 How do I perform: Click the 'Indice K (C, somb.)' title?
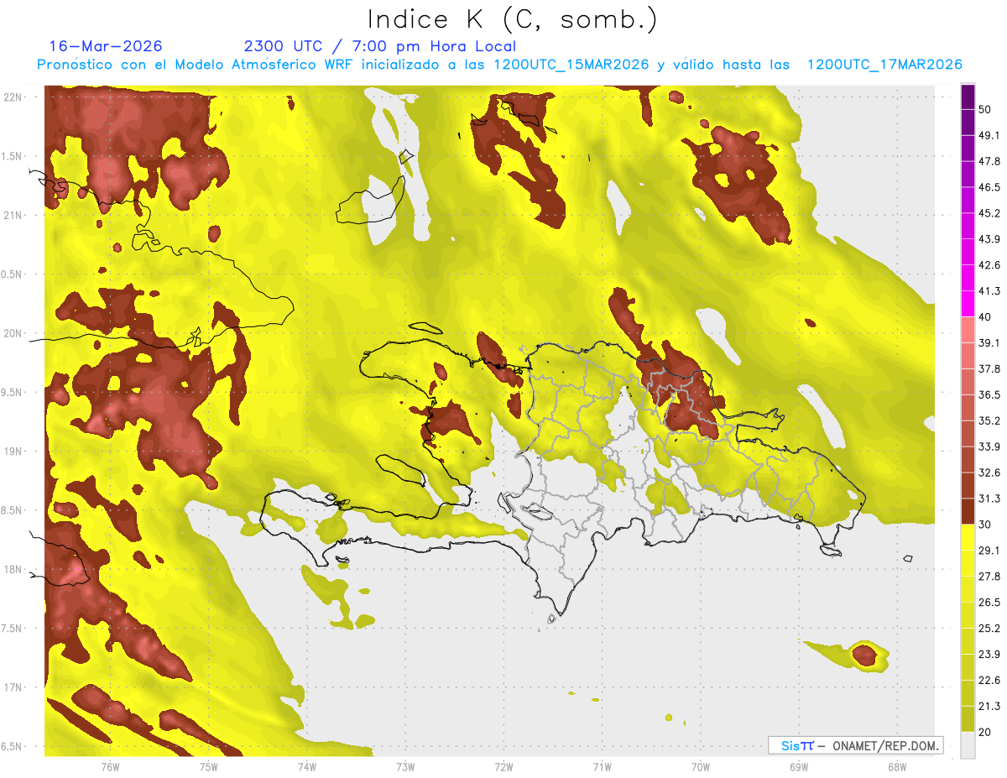tap(512, 19)
